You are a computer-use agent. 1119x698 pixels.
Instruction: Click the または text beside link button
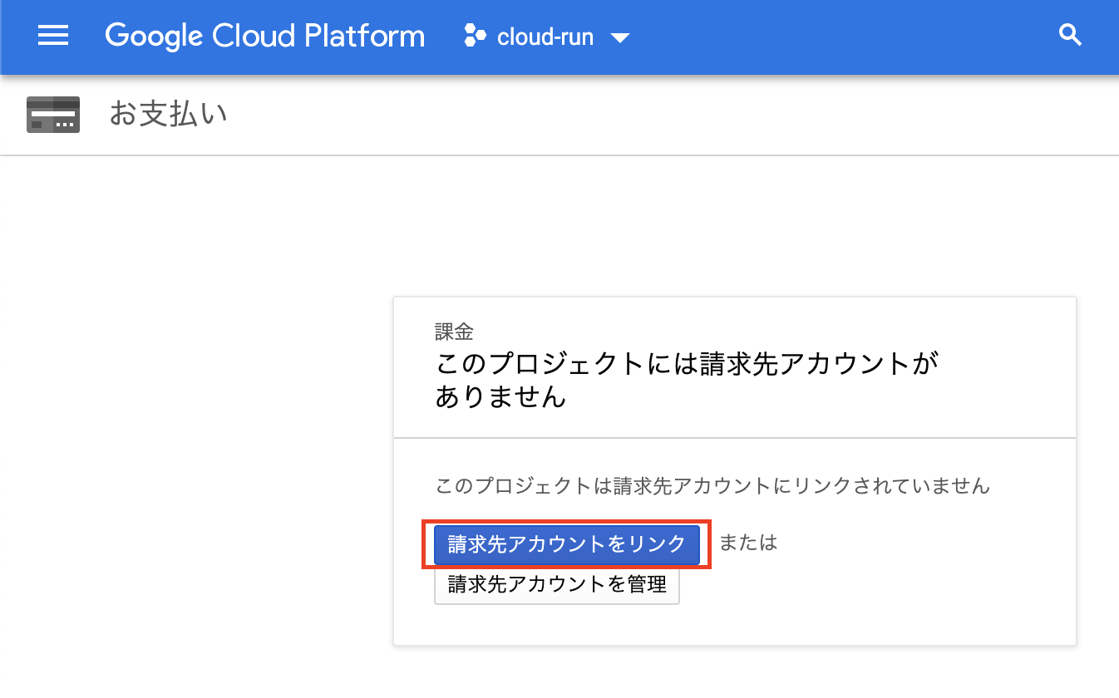(x=748, y=543)
